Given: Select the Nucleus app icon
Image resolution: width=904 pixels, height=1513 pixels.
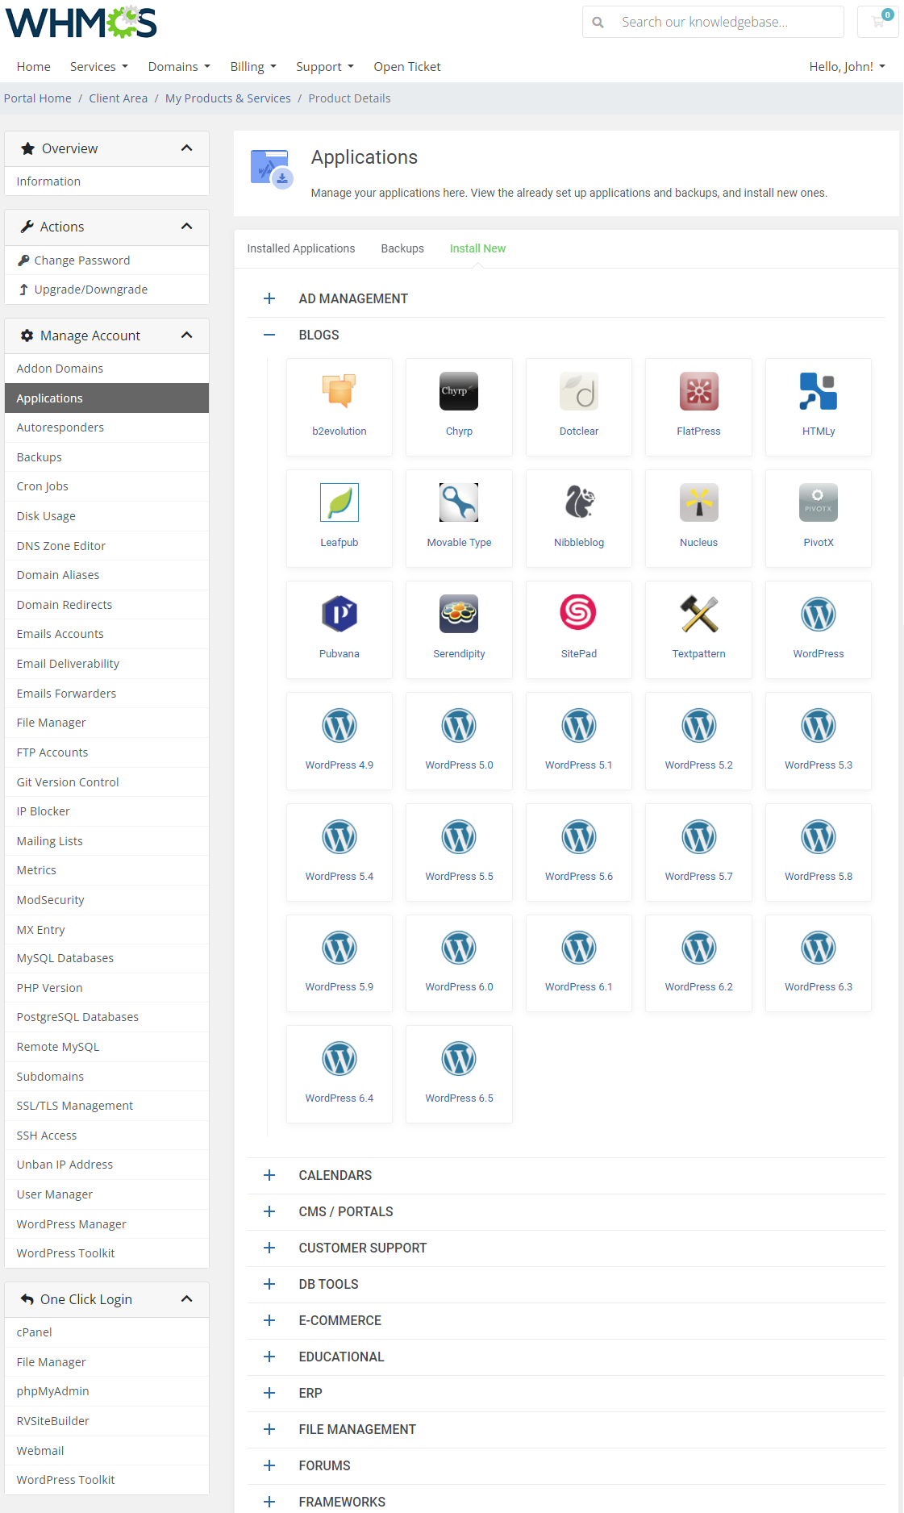Looking at the screenshot, I should coord(699,502).
